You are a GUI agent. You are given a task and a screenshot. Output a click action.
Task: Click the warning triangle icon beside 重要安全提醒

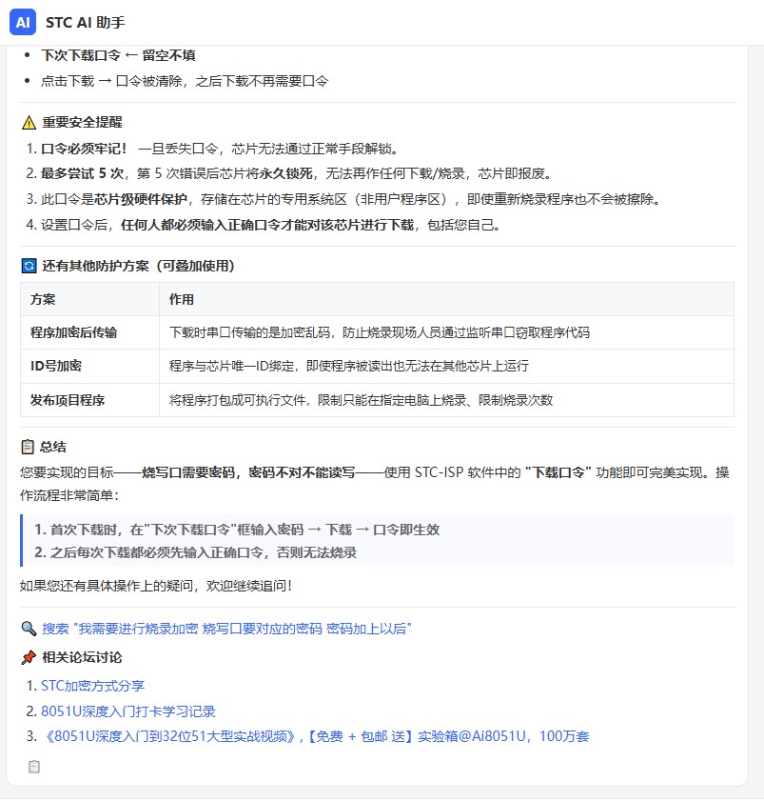tap(29, 123)
